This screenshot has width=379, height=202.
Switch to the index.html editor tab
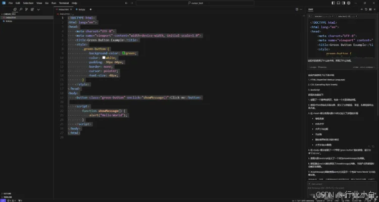point(63,10)
